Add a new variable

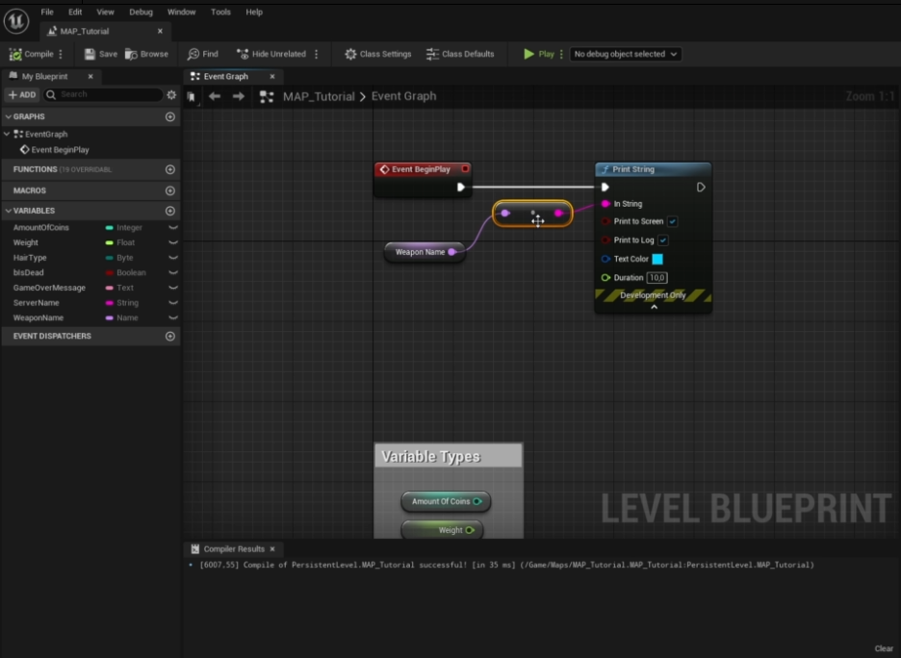[170, 211]
